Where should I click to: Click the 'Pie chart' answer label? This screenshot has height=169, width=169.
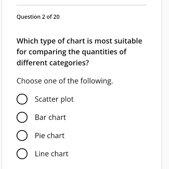click(50, 135)
